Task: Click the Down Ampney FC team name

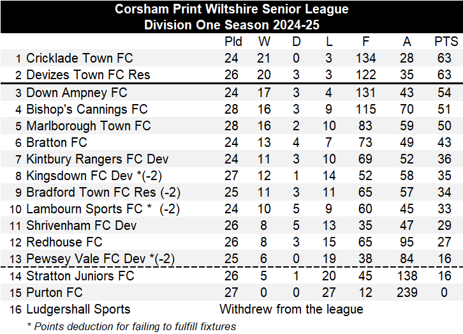Action: point(77,93)
